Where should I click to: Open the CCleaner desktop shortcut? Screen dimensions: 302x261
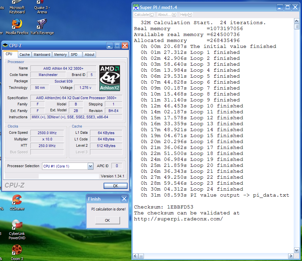pos(17,202)
